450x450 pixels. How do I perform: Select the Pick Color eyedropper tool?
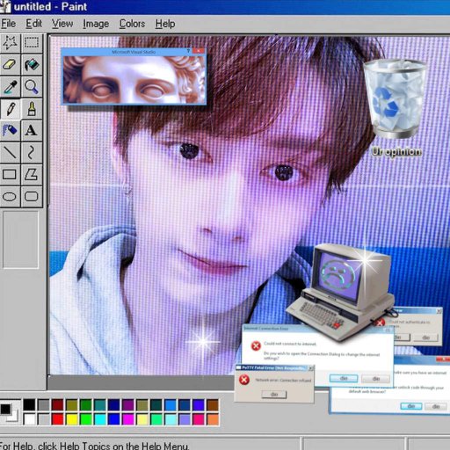pyautogui.click(x=10, y=87)
